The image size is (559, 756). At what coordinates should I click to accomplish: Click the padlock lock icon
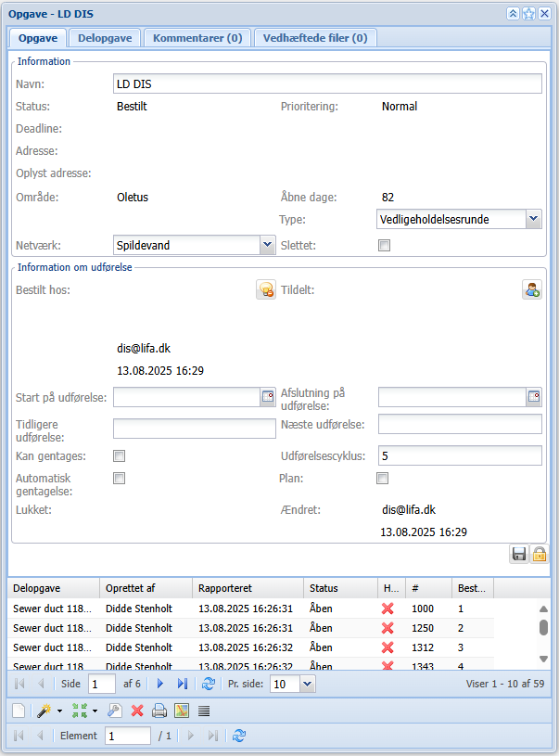pos(539,554)
